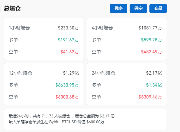Click the $191.67万 long liquidation value
Image resolution: width=180 pixels, height=132 pixels.
click(68, 40)
